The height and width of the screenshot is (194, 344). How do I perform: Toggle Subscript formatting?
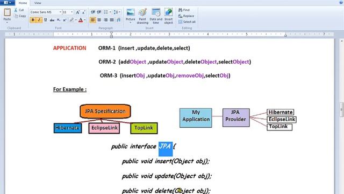coord(59,20)
